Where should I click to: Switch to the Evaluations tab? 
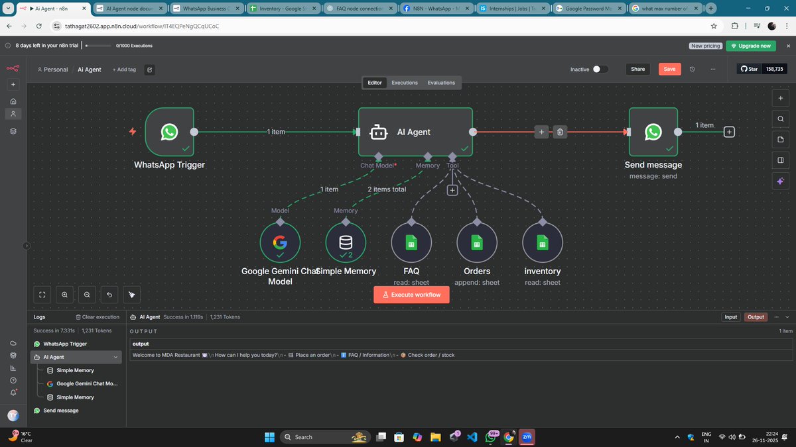[441, 83]
